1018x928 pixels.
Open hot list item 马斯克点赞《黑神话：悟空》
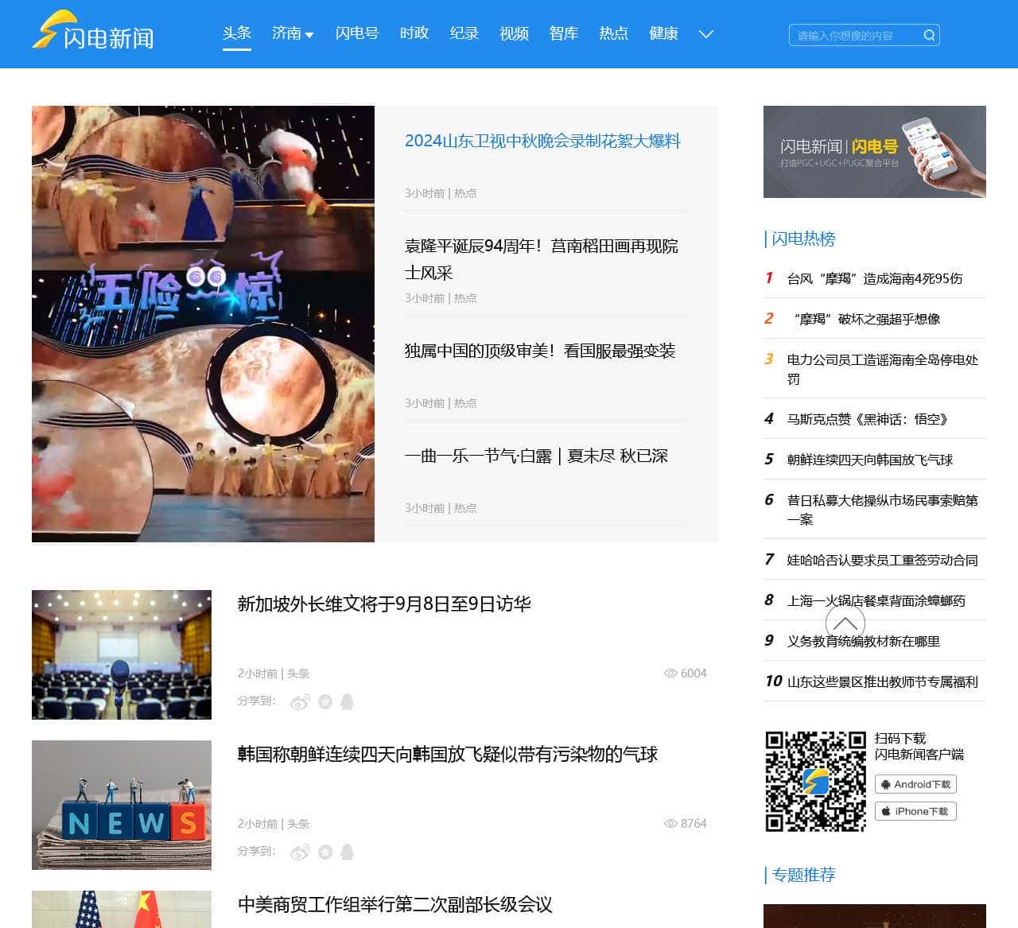pos(867,419)
